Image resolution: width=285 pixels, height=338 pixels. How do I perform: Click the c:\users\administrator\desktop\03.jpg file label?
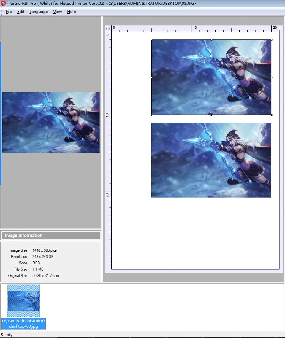pyautogui.click(x=23, y=323)
